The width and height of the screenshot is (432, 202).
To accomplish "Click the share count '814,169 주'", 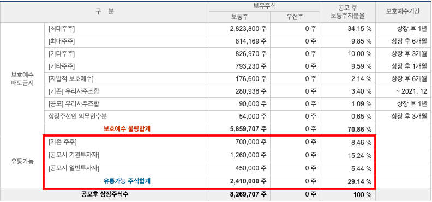I will point(251,41).
